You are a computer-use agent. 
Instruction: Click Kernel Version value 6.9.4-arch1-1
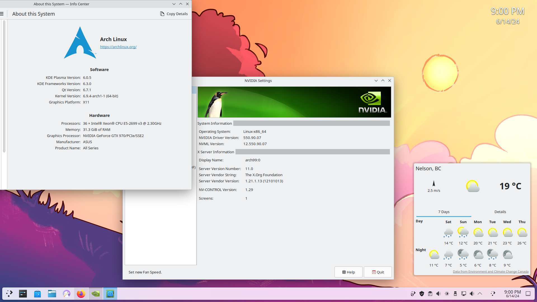(x=100, y=96)
